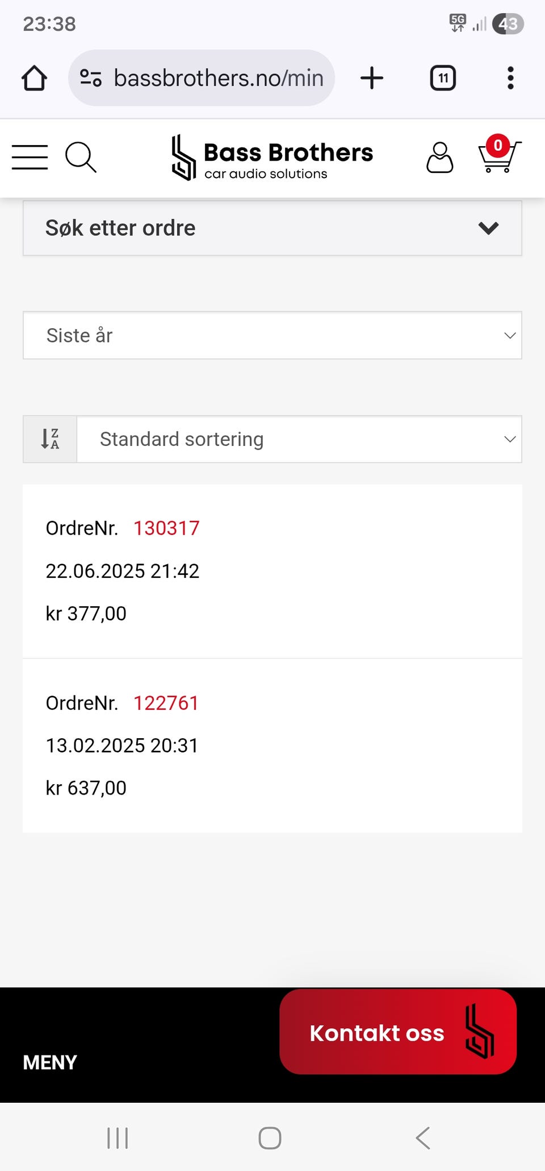This screenshot has height=1171, width=545.
Task: Tap the MENY footer heading
Action: [50, 1062]
